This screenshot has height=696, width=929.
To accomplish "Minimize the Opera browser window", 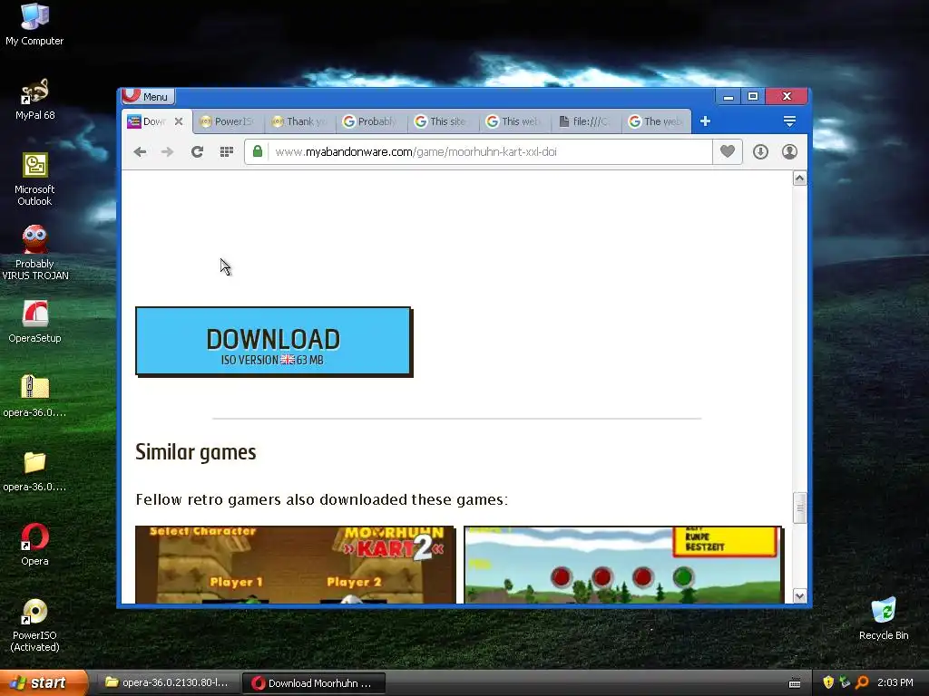I will point(729,96).
